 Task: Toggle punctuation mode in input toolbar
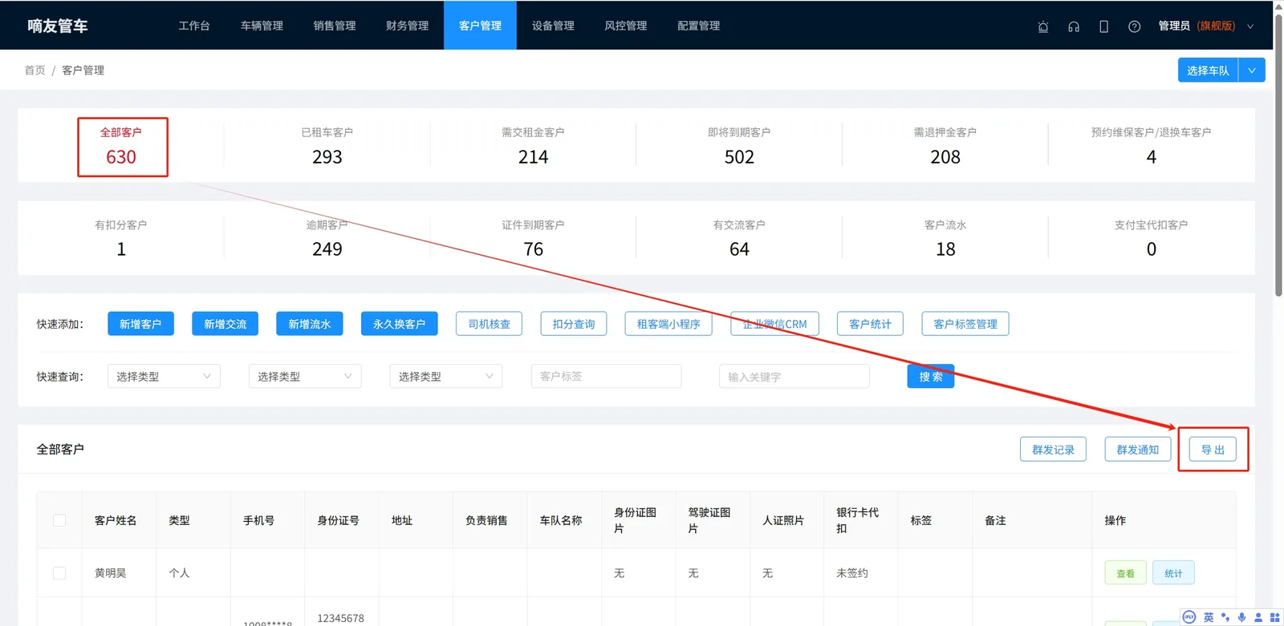coord(1225,617)
